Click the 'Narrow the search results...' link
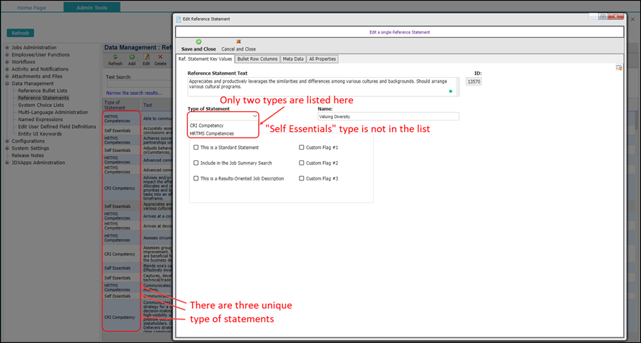This screenshot has height=343, width=641. (x=134, y=93)
